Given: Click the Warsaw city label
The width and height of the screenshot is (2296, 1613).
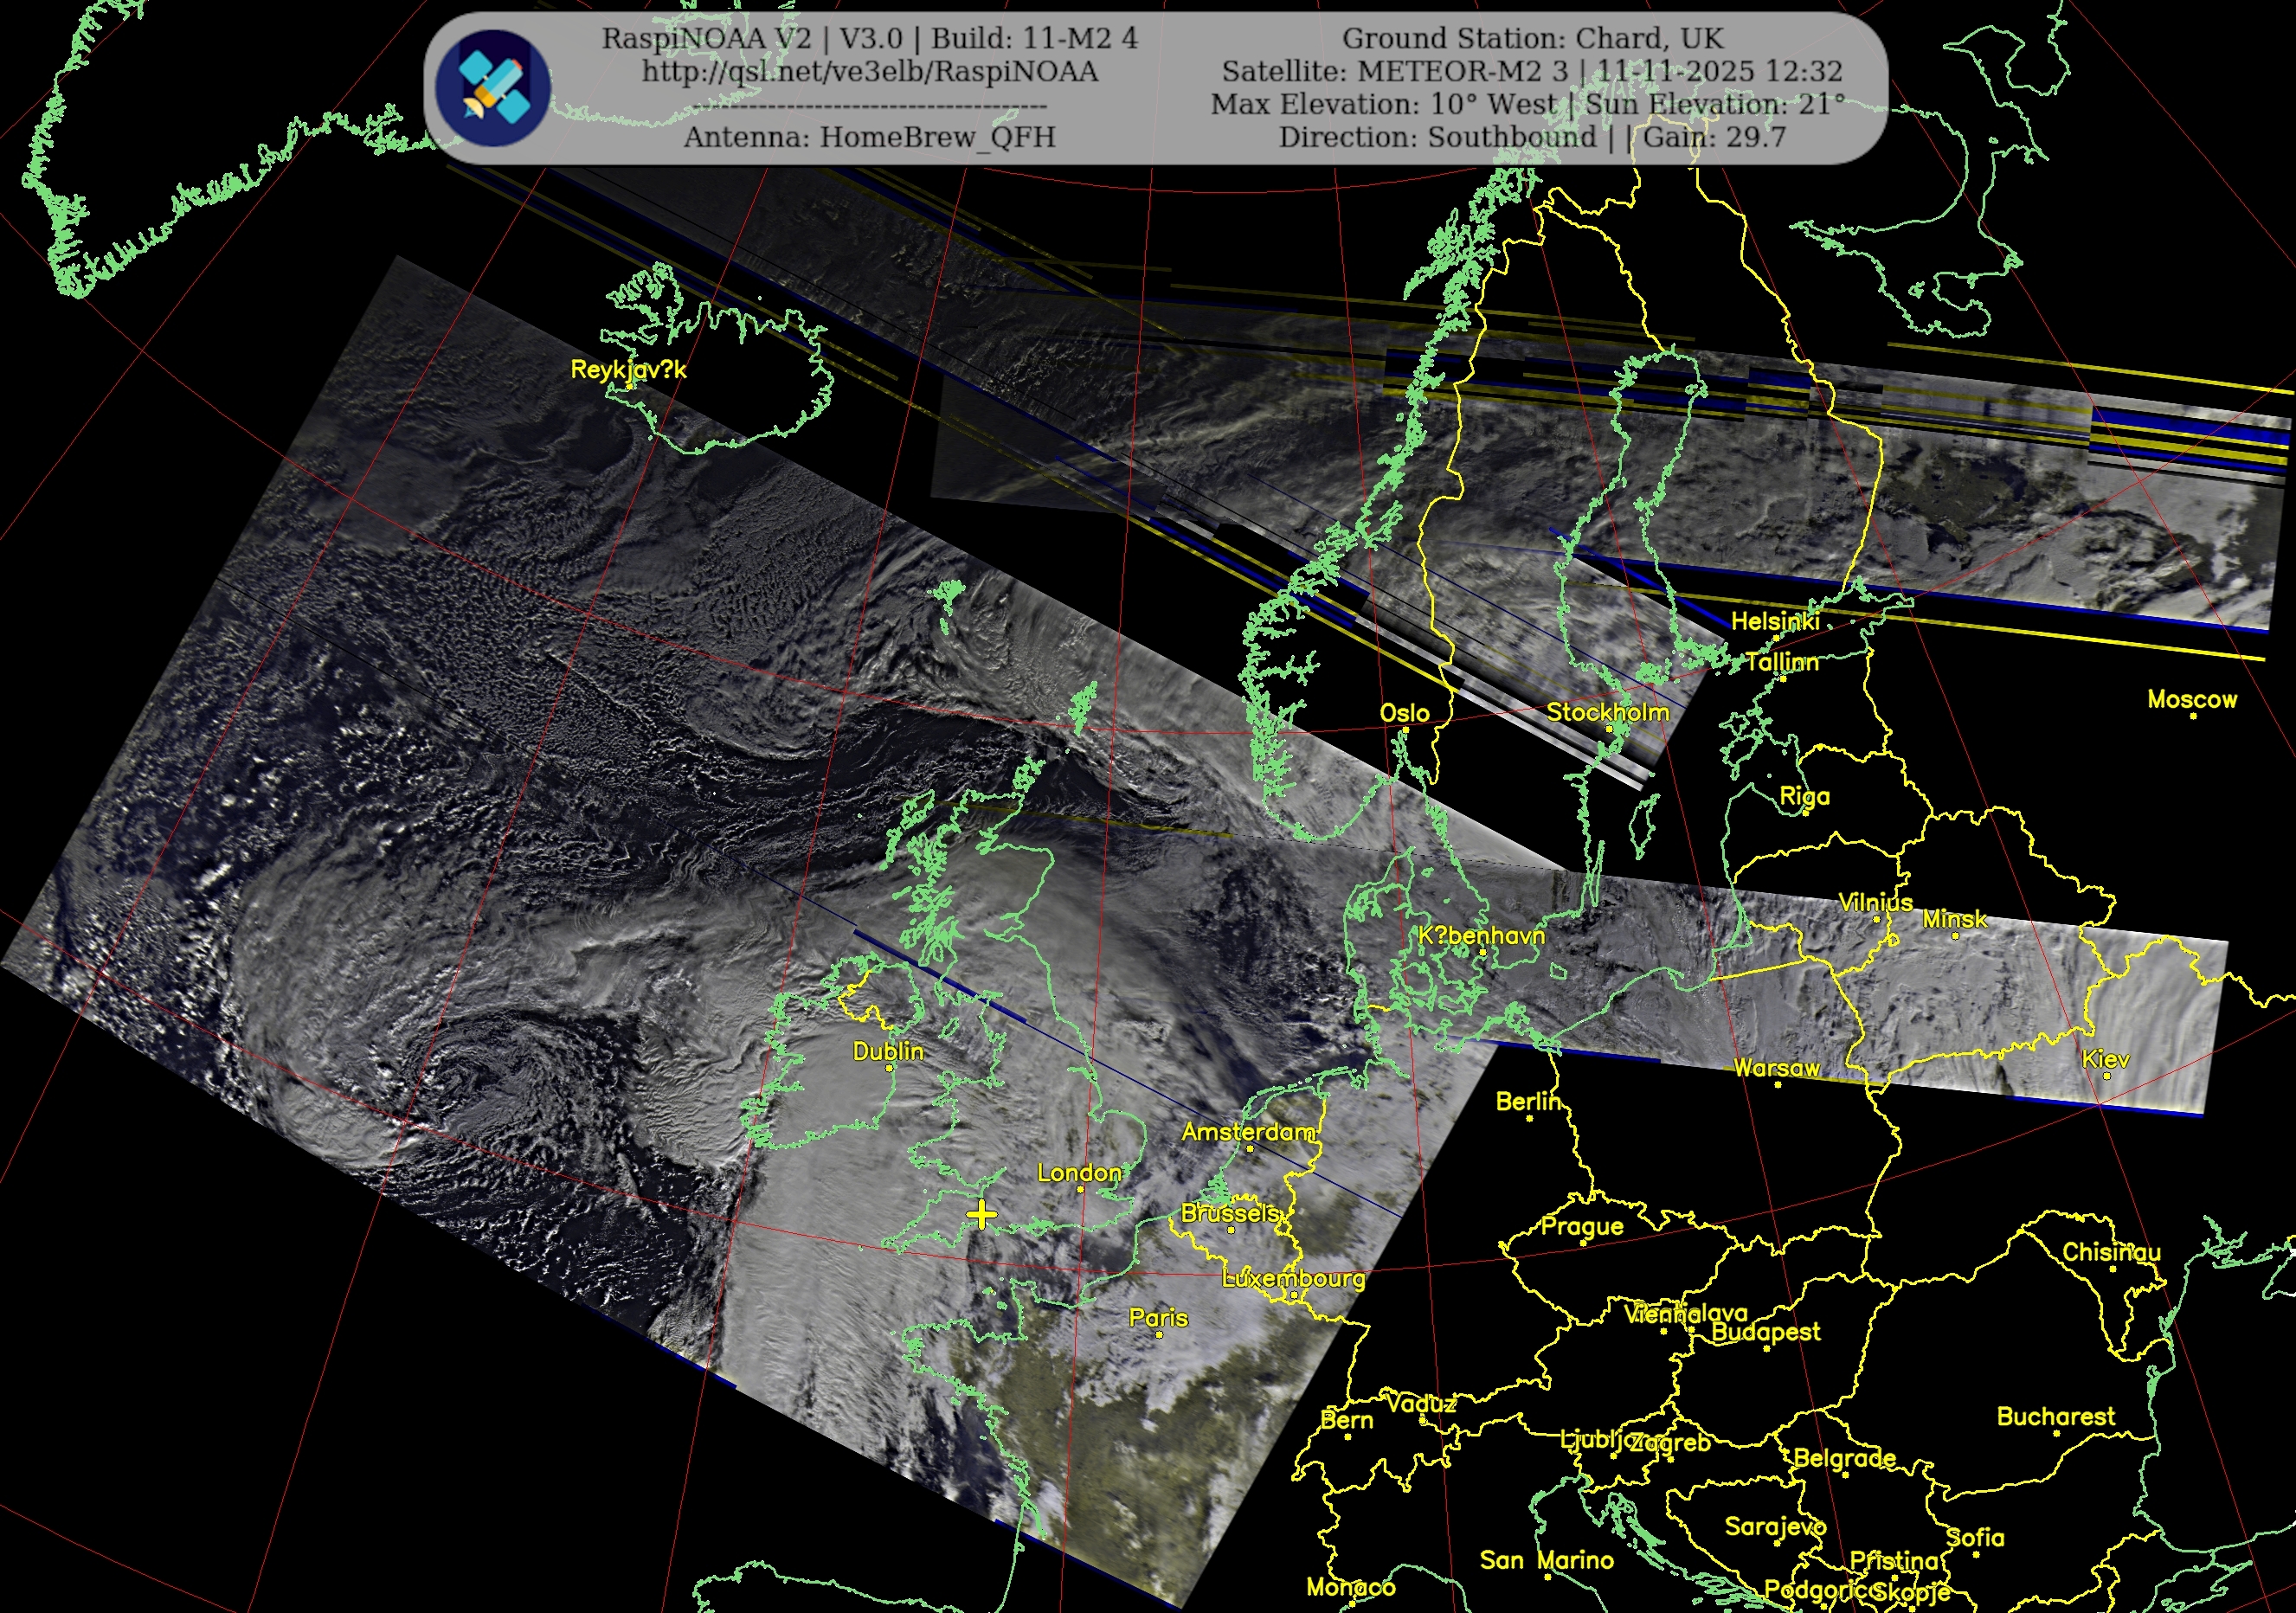Looking at the screenshot, I should [1777, 1068].
